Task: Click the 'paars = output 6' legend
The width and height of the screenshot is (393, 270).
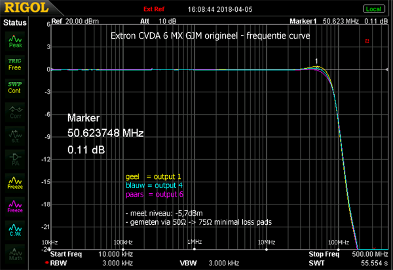Action: tap(155, 194)
